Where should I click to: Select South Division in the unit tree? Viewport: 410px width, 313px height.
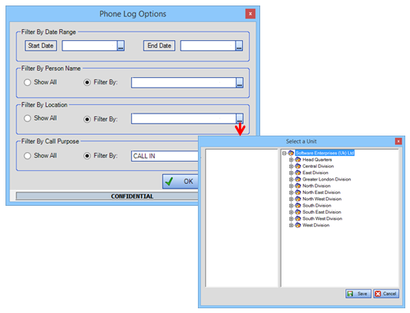click(x=317, y=206)
